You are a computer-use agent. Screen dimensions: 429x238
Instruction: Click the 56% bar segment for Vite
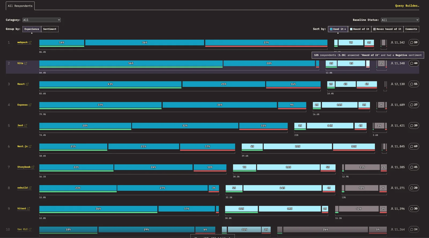131,63
